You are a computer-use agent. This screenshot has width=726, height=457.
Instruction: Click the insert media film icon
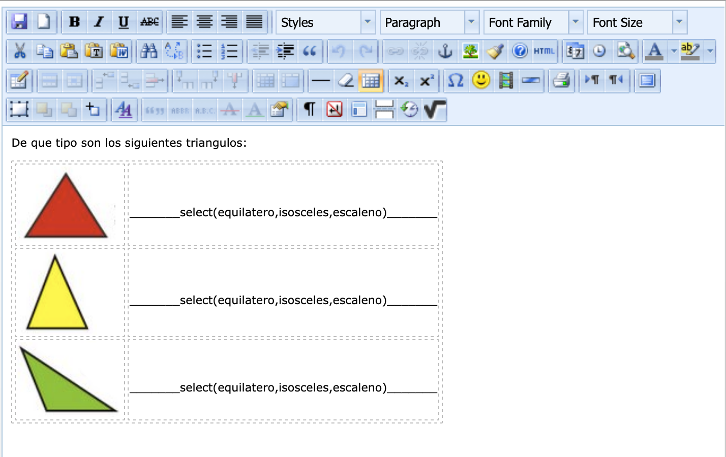pos(506,80)
